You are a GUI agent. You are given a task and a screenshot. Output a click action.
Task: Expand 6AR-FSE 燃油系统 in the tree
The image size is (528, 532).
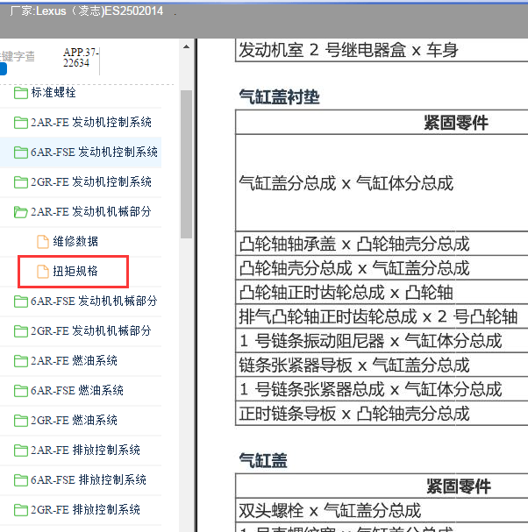77,391
